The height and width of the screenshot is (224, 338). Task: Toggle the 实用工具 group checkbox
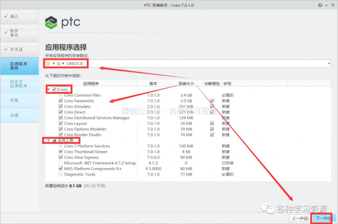tap(54, 140)
